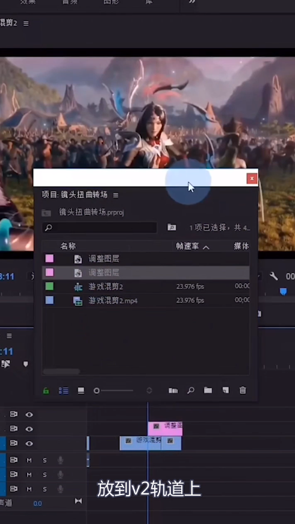Click blue playhead marker in program monitor ruler
This screenshot has width=295, height=524.
click(x=284, y=292)
